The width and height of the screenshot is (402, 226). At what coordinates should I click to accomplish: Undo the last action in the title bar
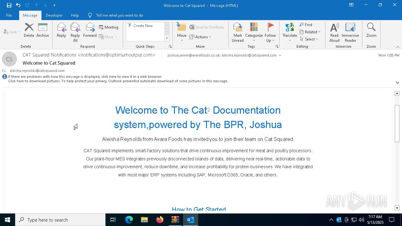pos(18,5)
